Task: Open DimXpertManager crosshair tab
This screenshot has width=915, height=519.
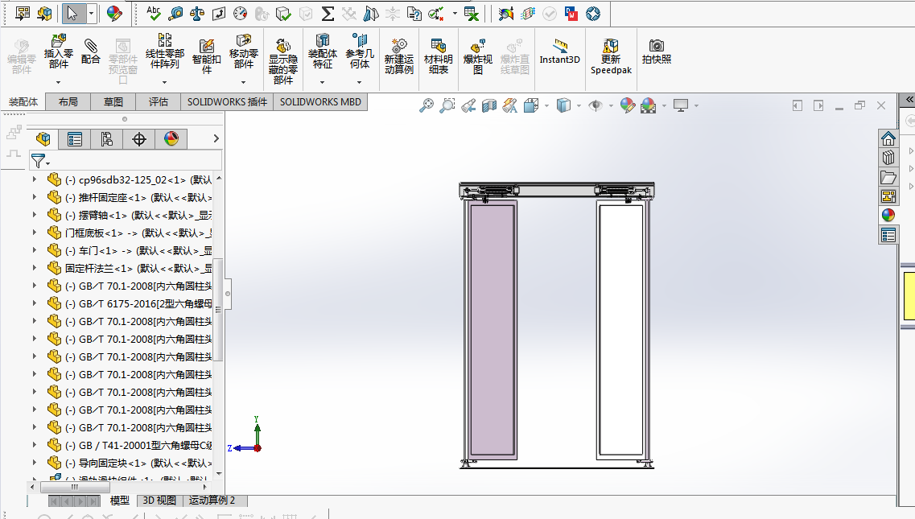Action: coord(139,139)
